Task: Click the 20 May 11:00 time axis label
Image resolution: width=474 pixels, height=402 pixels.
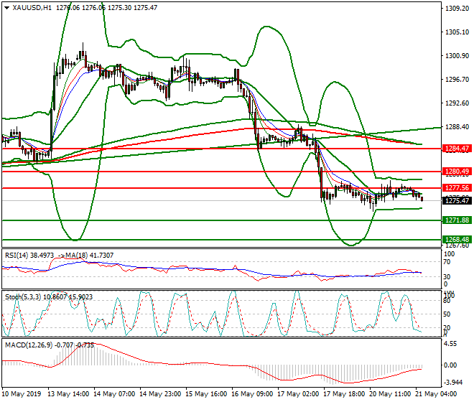Action: (x=390, y=394)
